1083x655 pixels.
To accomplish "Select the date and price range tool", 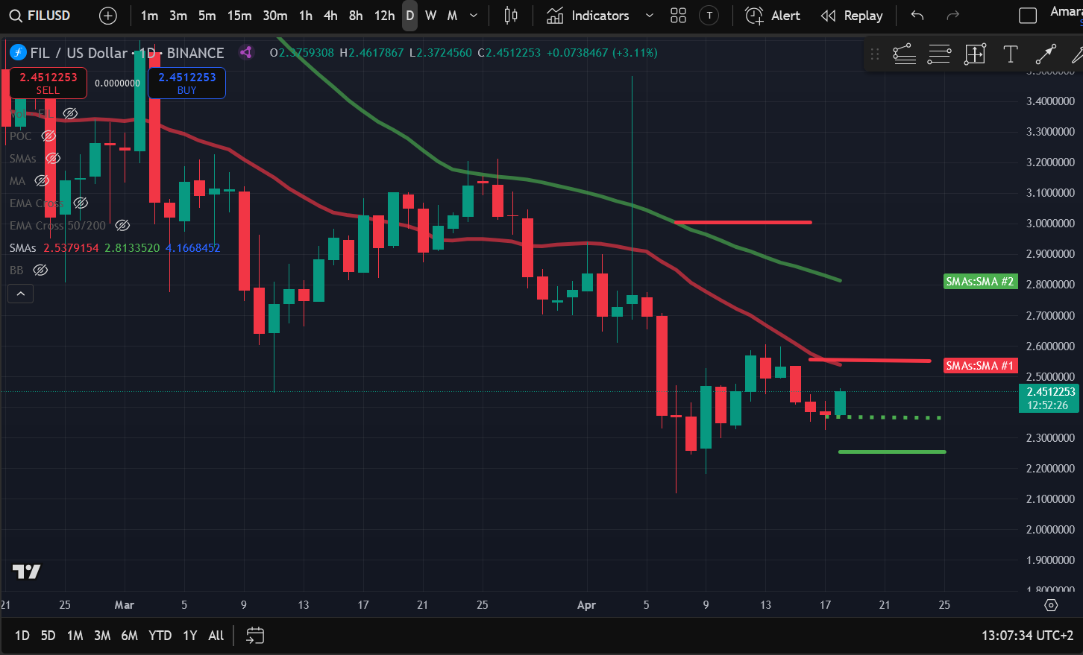I will coord(975,54).
